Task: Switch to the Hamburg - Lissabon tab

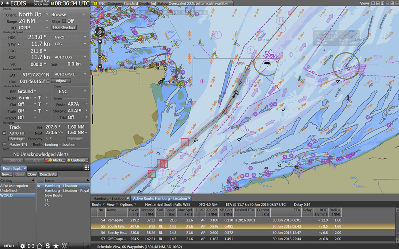Action: click(108, 198)
